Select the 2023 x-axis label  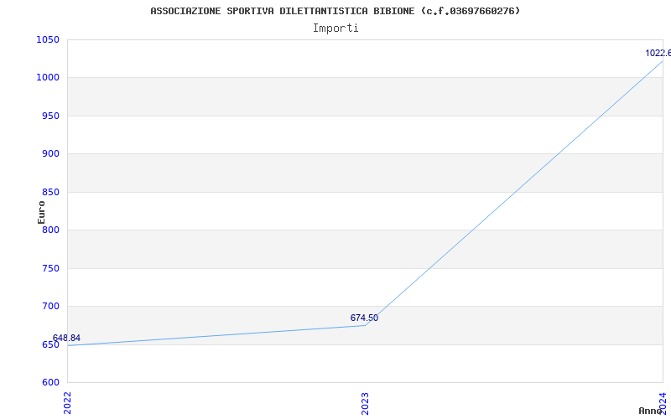tap(365, 404)
